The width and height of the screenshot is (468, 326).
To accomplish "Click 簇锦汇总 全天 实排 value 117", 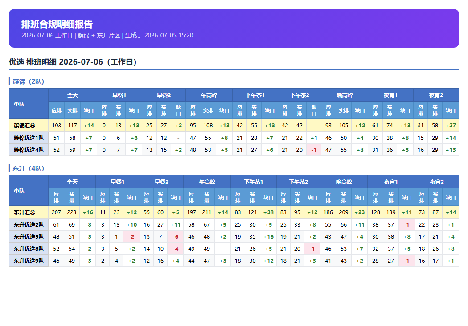I will [x=72, y=126].
